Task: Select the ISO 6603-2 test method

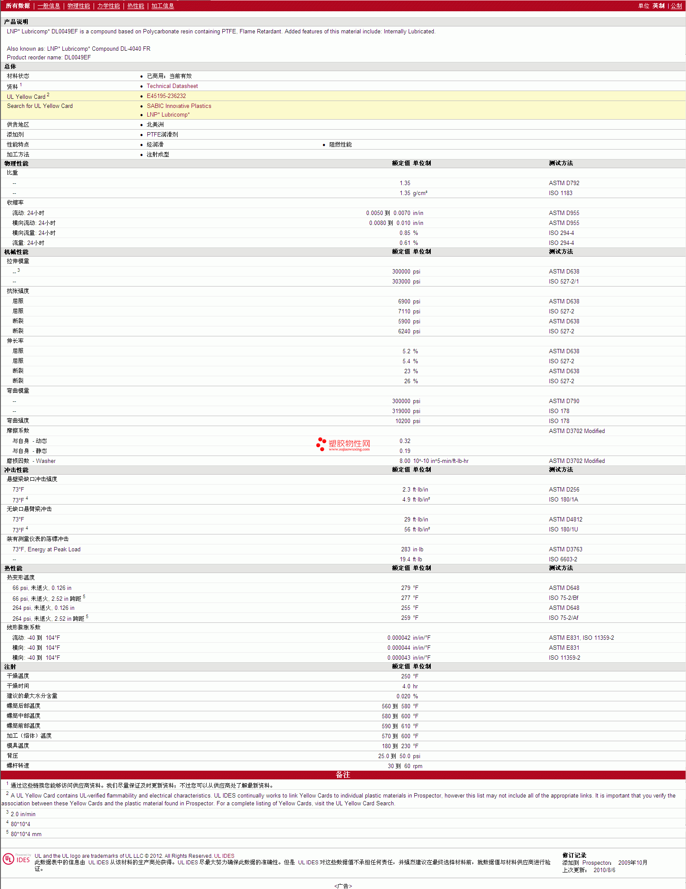Action: tap(563, 560)
